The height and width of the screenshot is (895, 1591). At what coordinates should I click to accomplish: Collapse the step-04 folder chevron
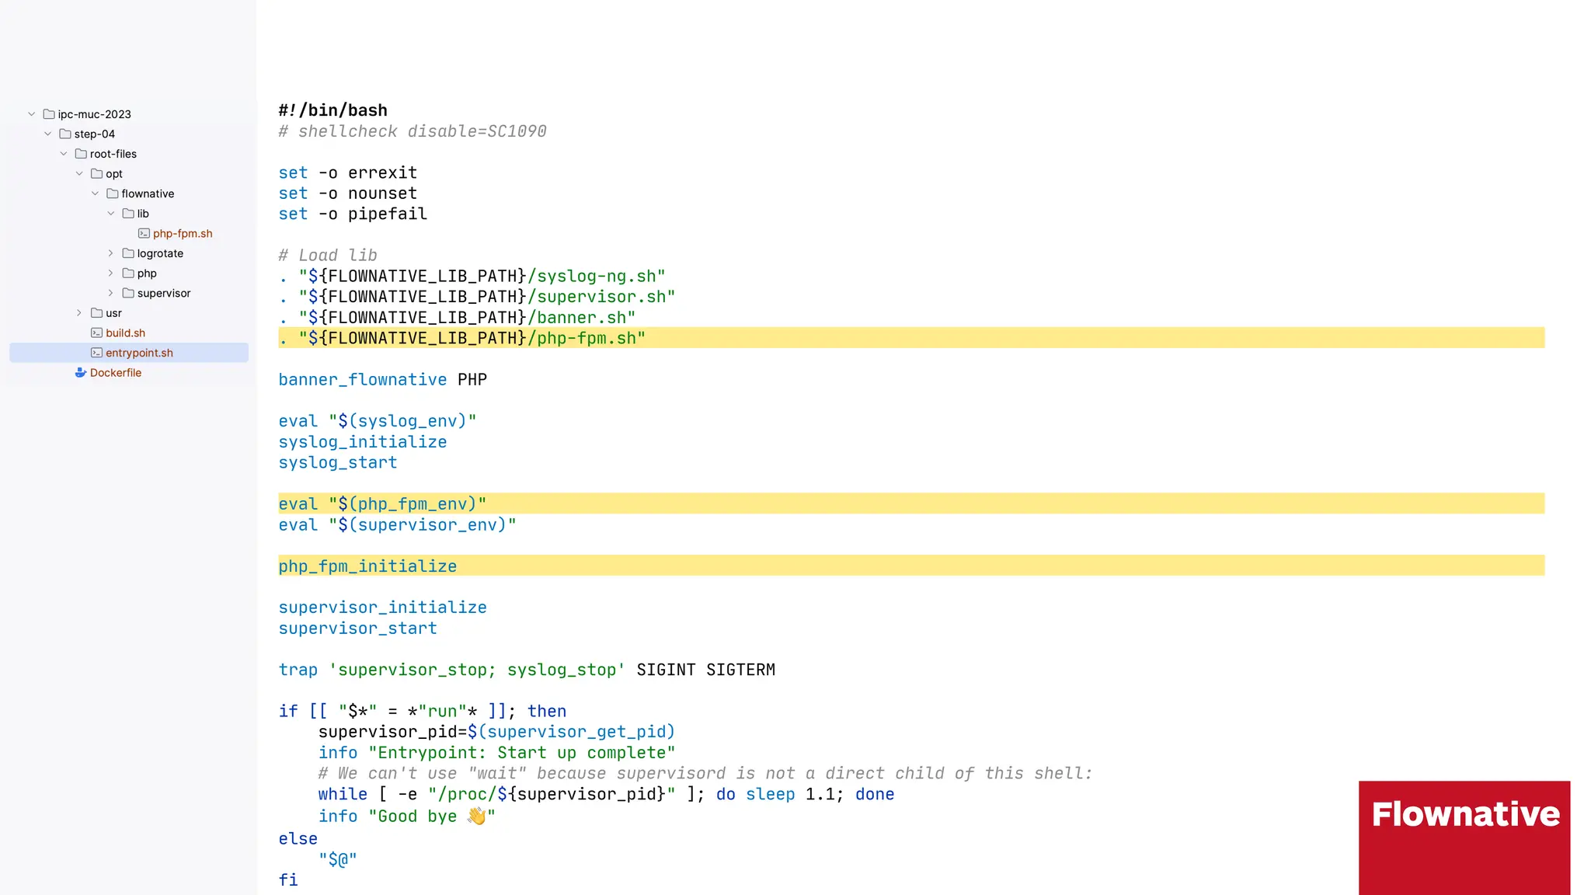coord(47,134)
